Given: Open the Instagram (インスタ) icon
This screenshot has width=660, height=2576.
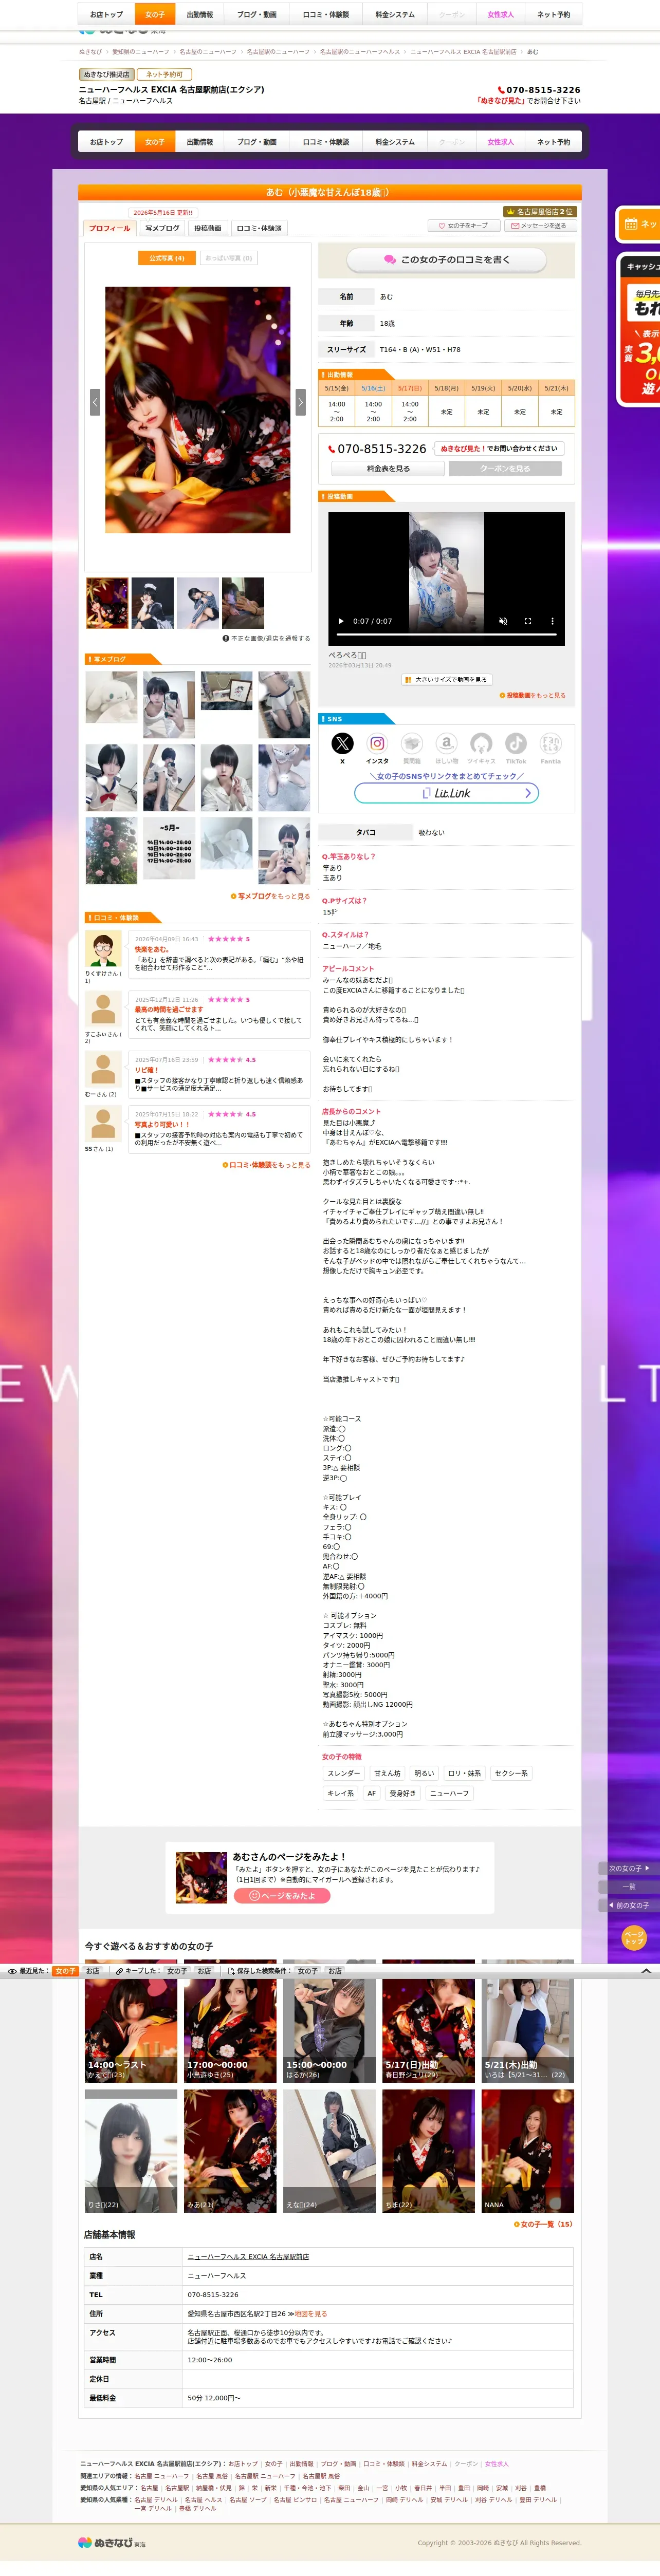Looking at the screenshot, I should pos(377,743).
